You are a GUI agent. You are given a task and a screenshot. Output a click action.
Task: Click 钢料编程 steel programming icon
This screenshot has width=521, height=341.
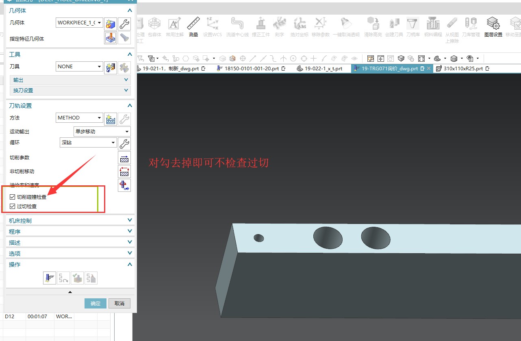tap(433, 27)
